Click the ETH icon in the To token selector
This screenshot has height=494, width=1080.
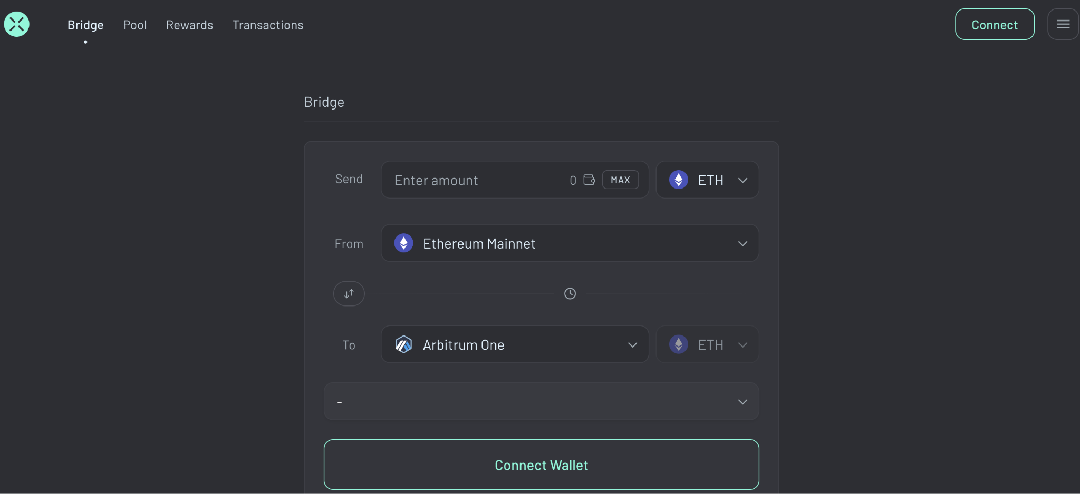tap(679, 345)
